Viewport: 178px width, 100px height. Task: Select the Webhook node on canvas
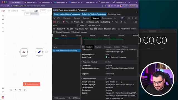(x=24, y=52)
